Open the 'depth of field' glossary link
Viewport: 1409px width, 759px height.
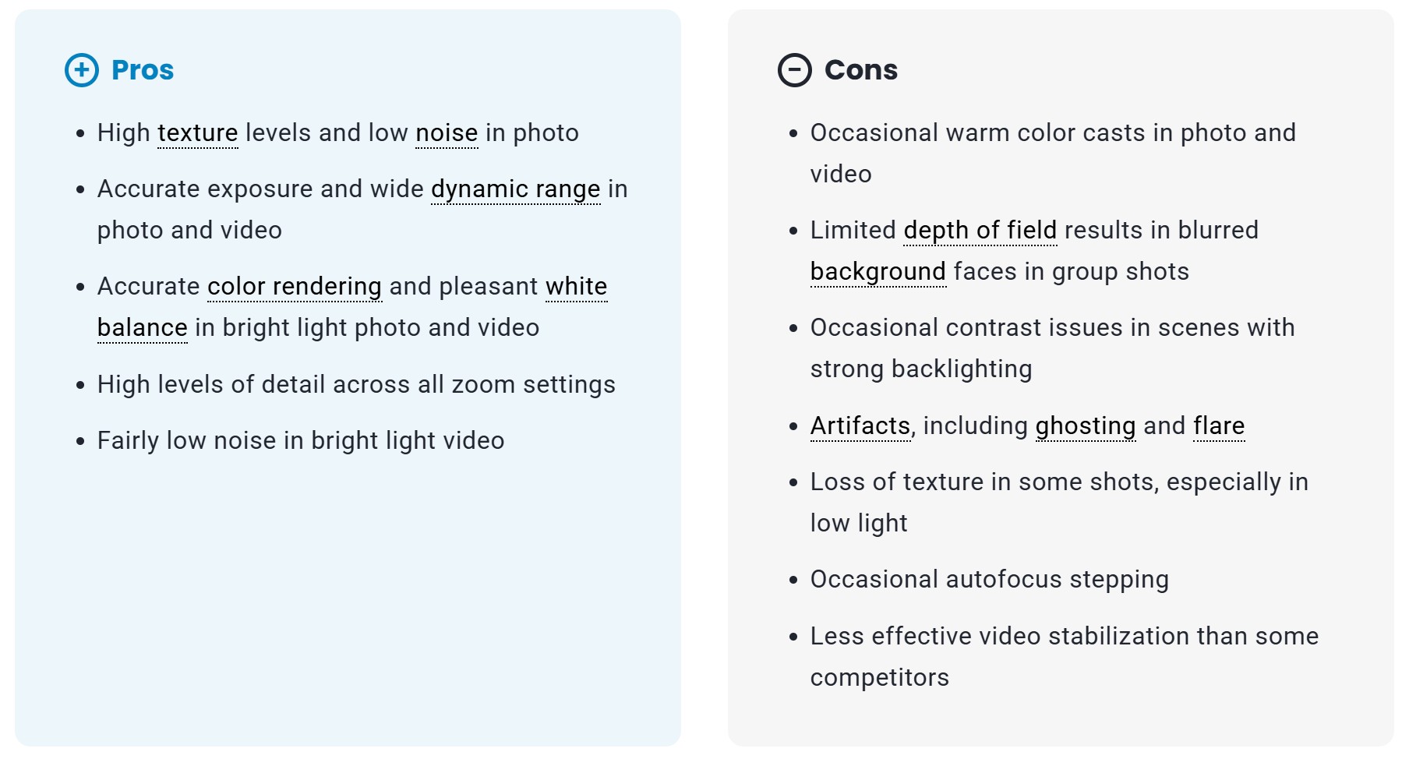pyautogui.click(x=980, y=231)
